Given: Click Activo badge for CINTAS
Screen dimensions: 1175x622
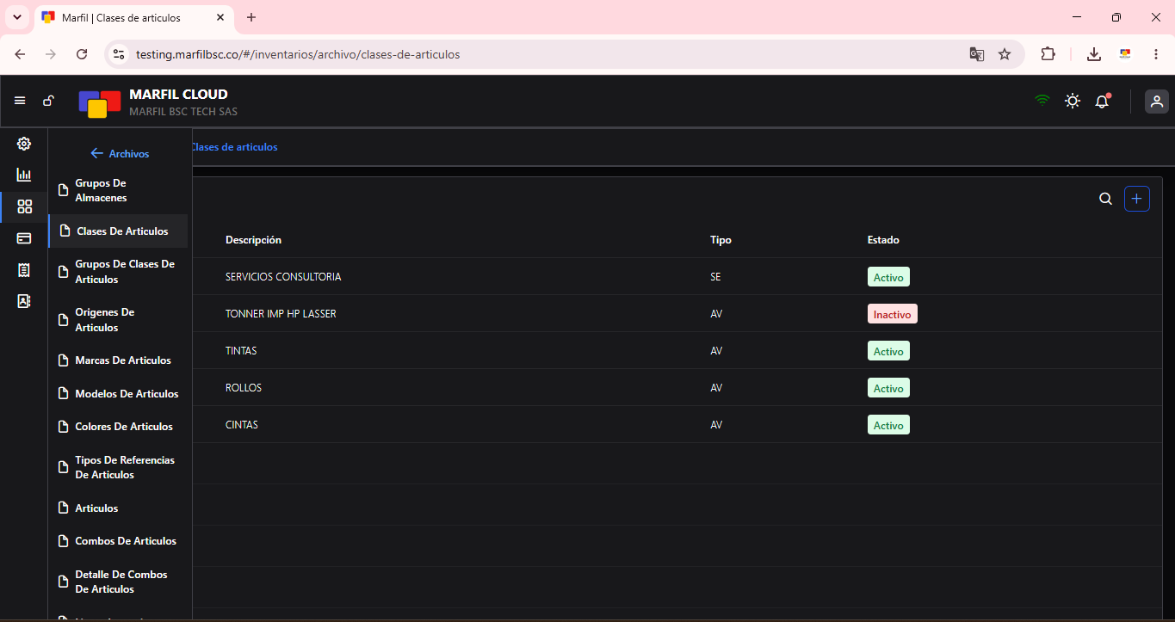Looking at the screenshot, I should click(x=888, y=425).
